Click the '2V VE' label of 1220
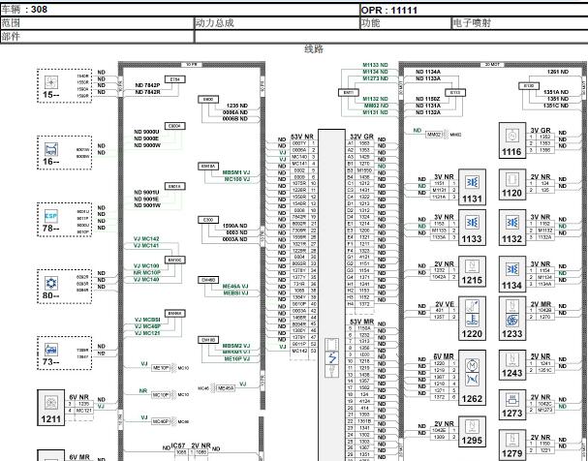588x461 pixels. click(x=445, y=304)
